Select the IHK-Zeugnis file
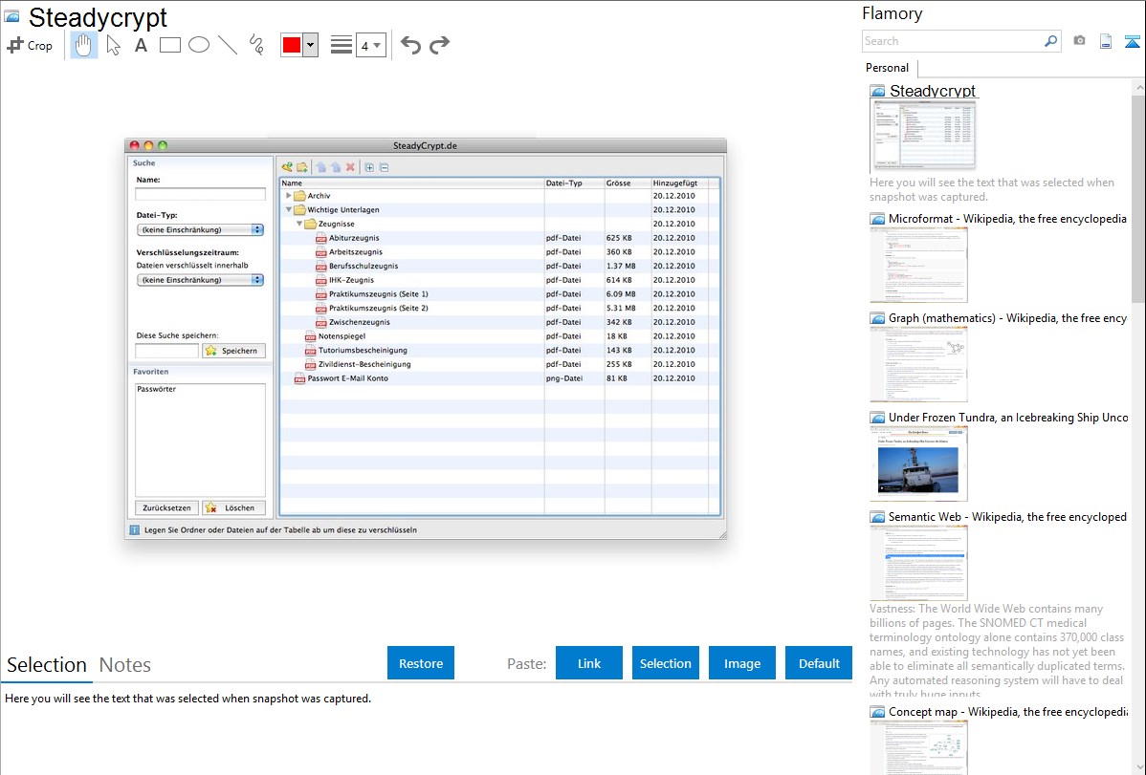Image resolution: width=1146 pixels, height=775 pixels. [351, 280]
